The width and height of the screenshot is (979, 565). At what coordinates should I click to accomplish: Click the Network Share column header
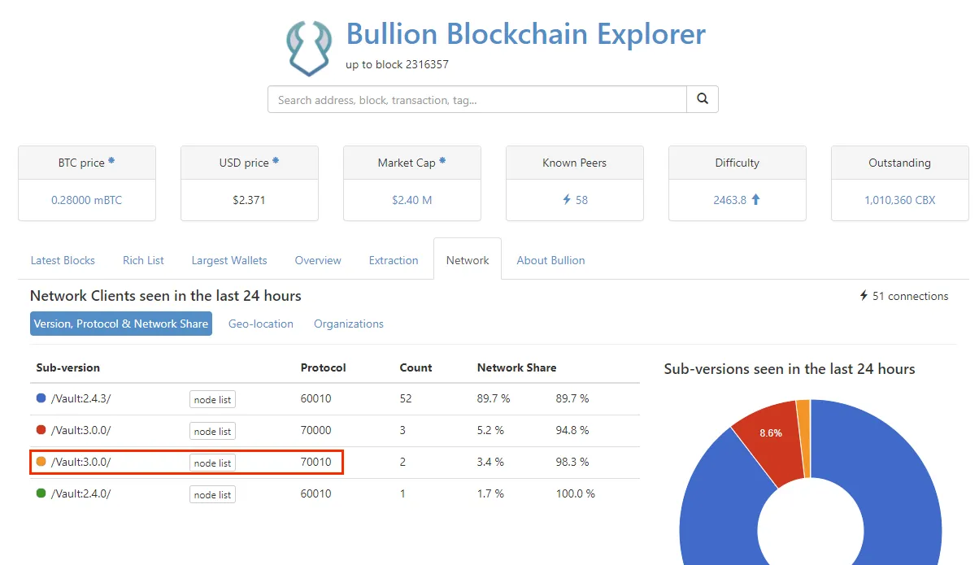point(516,367)
